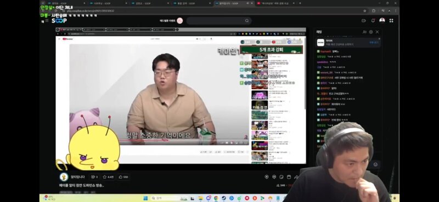Mute the active SOOP browser tab

247,3
